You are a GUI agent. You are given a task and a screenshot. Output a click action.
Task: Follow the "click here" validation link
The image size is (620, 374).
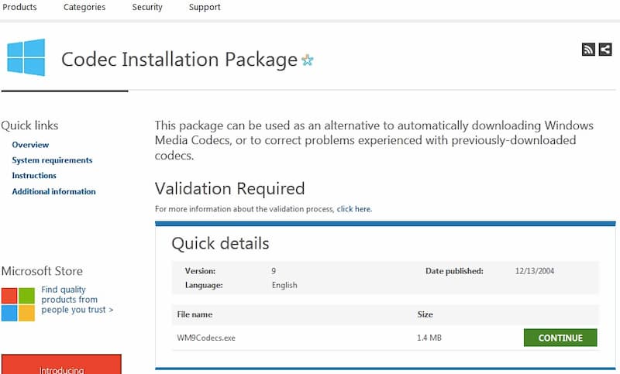click(354, 209)
